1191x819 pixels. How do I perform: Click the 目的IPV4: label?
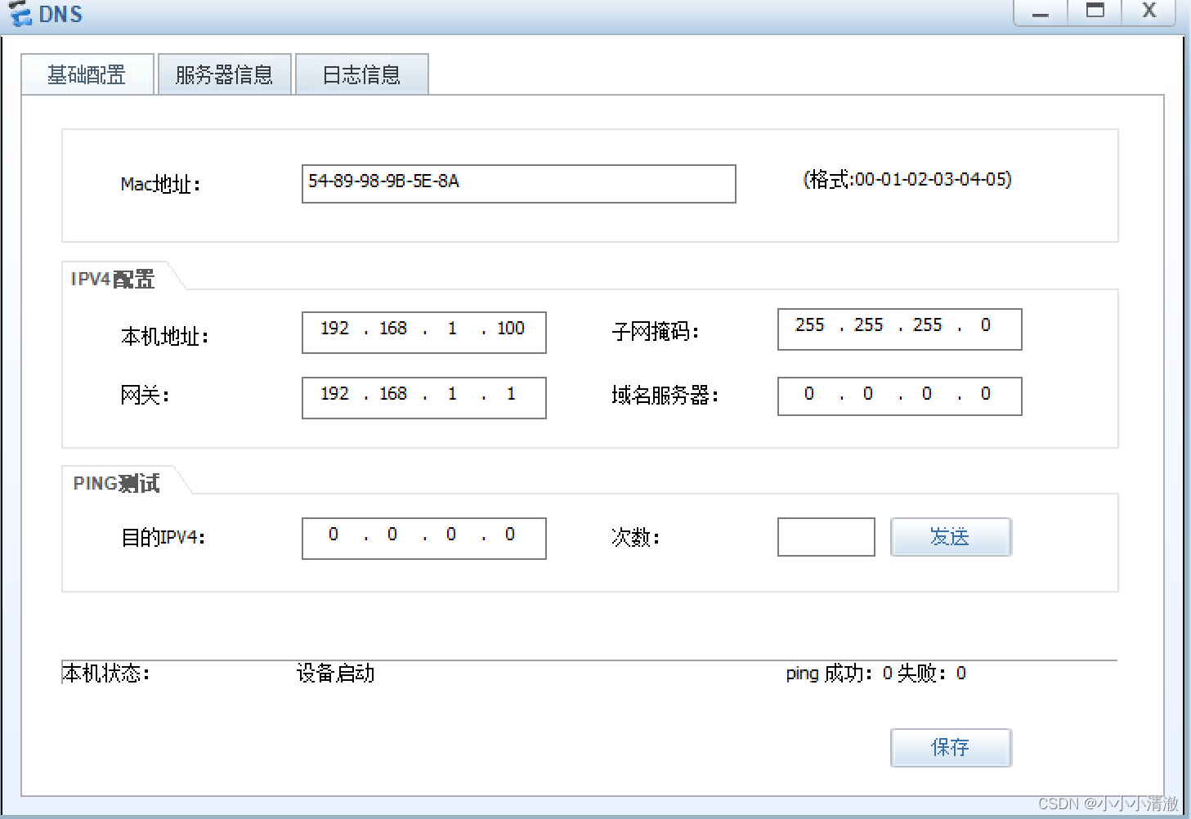pyautogui.click(x=163, y=537)
